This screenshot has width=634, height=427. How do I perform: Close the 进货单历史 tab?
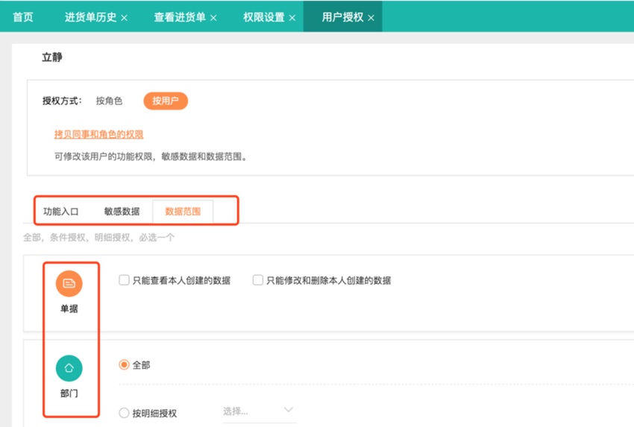pos(125,17)
